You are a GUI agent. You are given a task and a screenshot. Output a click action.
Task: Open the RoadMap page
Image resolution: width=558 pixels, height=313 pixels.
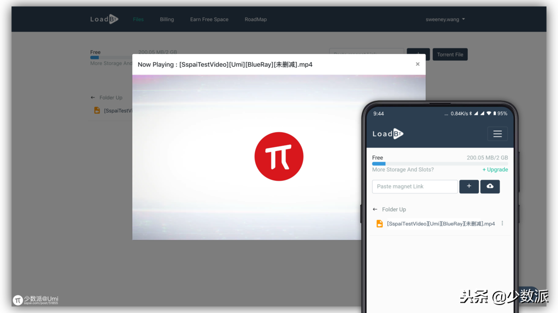(256, 19)
